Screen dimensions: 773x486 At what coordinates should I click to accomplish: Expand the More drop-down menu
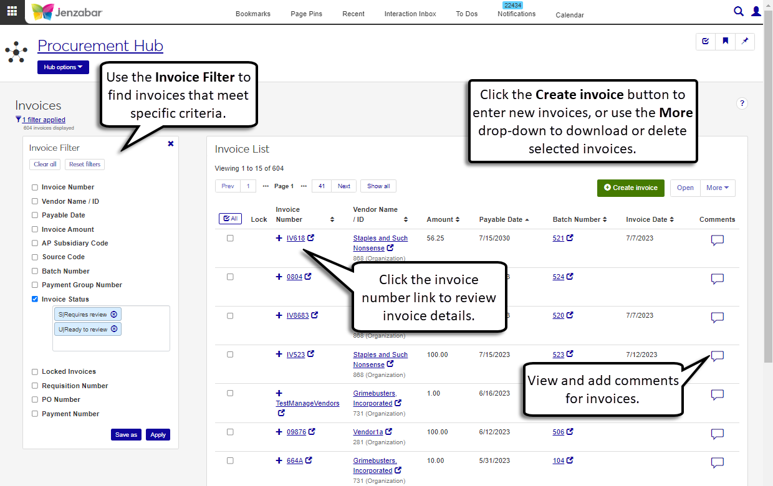(718, 188)
